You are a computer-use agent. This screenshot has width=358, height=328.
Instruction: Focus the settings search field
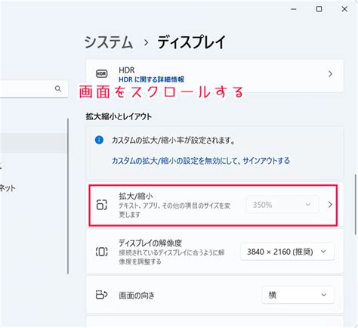point(34,88)
